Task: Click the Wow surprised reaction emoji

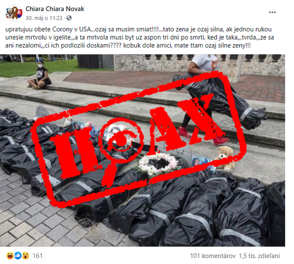Action: 25,256
